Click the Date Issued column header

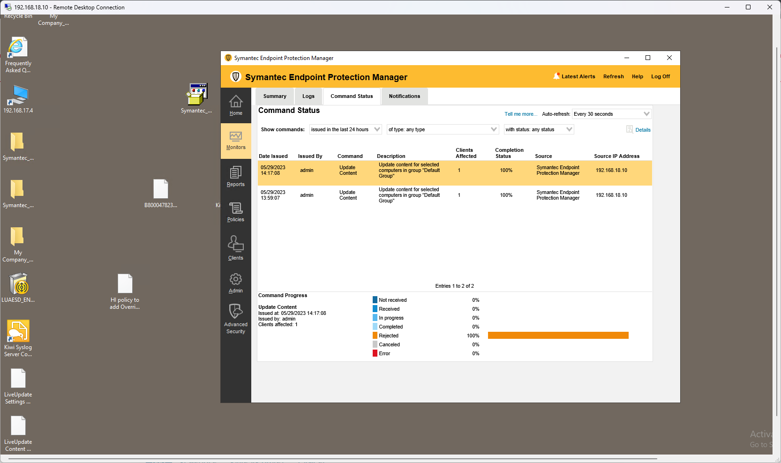273,156
